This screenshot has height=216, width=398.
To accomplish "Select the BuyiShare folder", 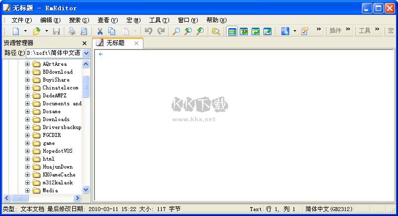I will [x=56, y=80].
